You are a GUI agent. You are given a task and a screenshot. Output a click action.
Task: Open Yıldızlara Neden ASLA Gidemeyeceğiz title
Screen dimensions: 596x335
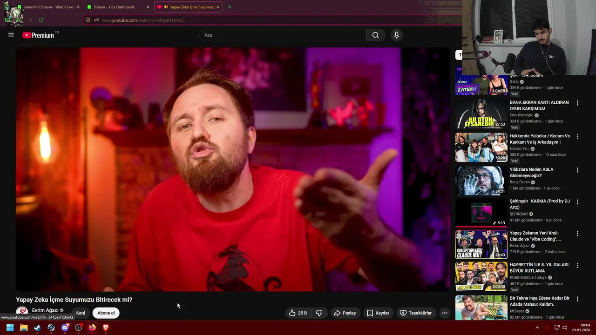pos(532,173)
